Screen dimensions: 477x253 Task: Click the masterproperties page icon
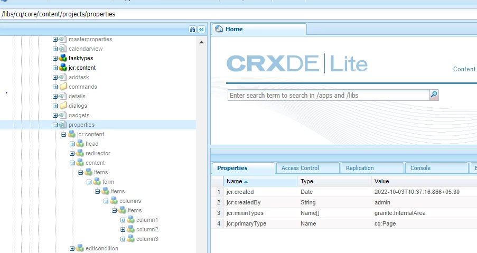click(x=63, y=39)
